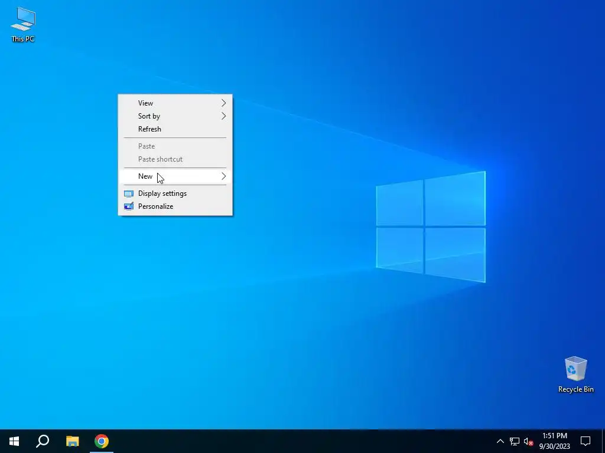Open the New submenu
605x453 pixels.
(x=175, y=176)
